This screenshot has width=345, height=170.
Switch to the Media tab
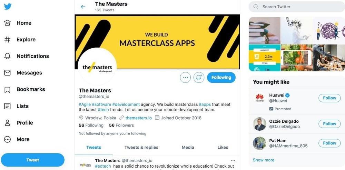188,147
